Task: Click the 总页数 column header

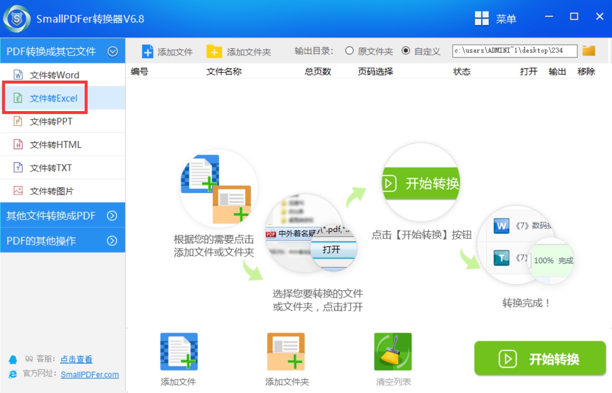Action: coord(318,71)
